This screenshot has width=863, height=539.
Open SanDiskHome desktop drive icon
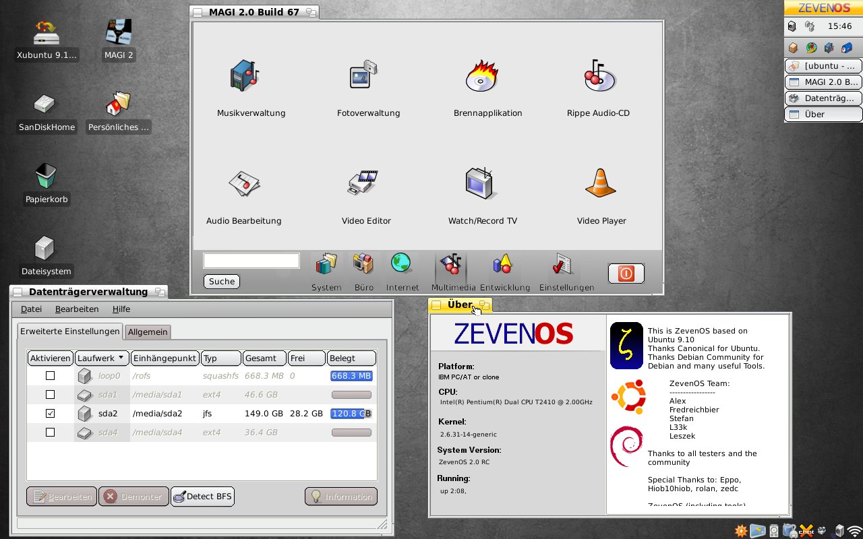tap(46, 112)
